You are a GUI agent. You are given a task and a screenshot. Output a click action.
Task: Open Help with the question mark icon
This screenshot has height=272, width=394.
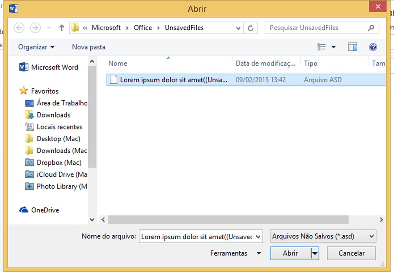(x=373, y=47)
